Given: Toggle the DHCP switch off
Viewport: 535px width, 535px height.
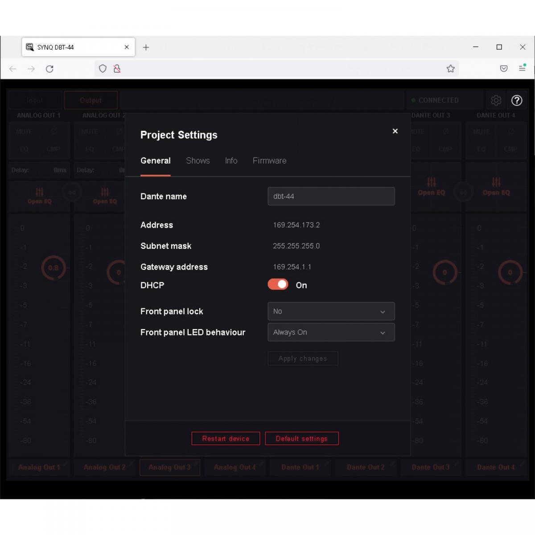Looking at the screenshot, I should tap(278, 284).
